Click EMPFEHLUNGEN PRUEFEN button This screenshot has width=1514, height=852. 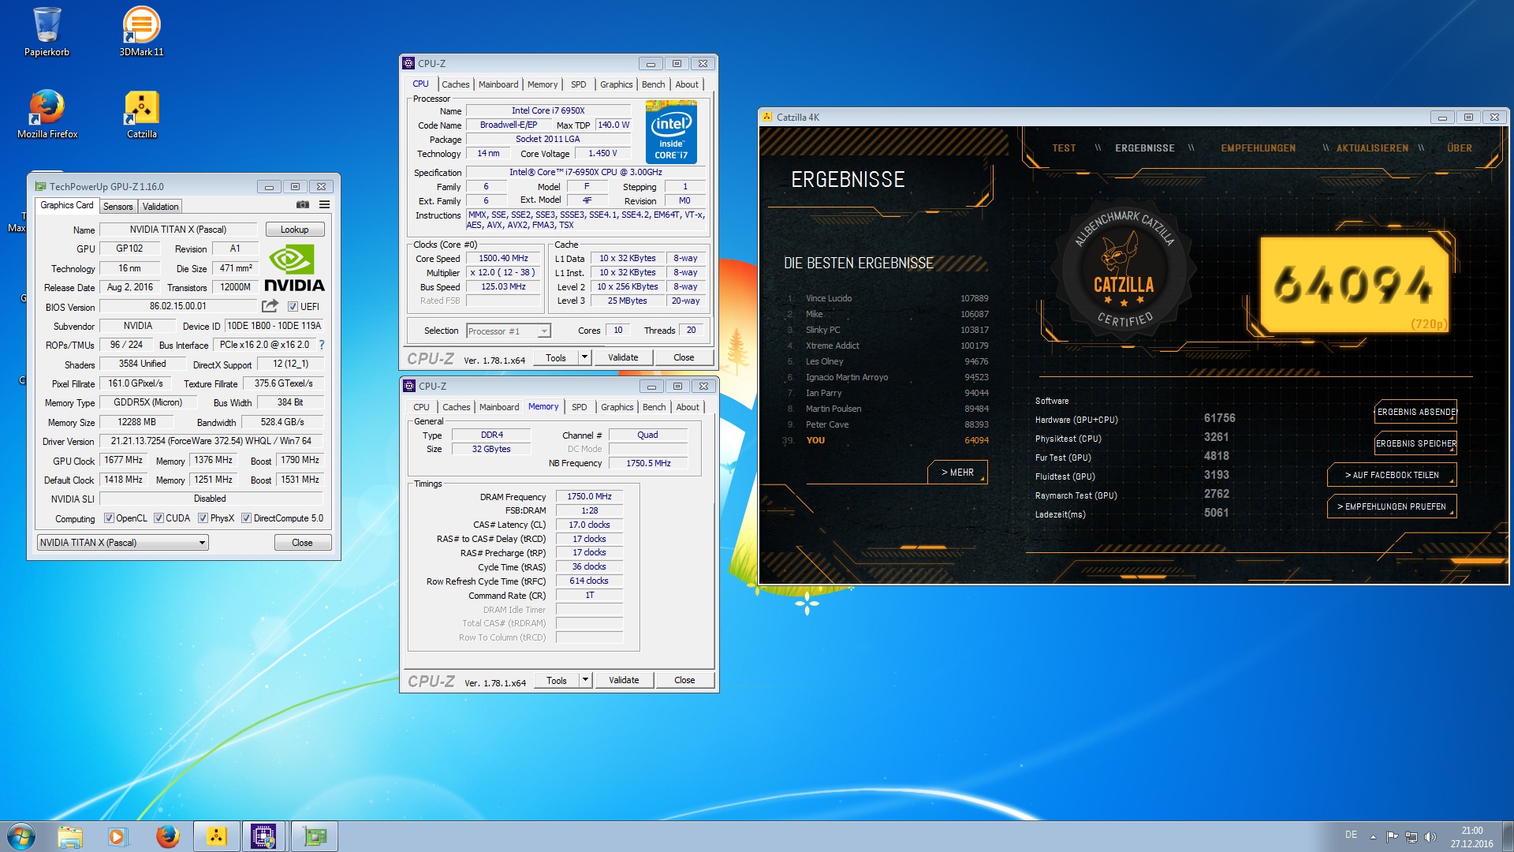coord(1392,506)
